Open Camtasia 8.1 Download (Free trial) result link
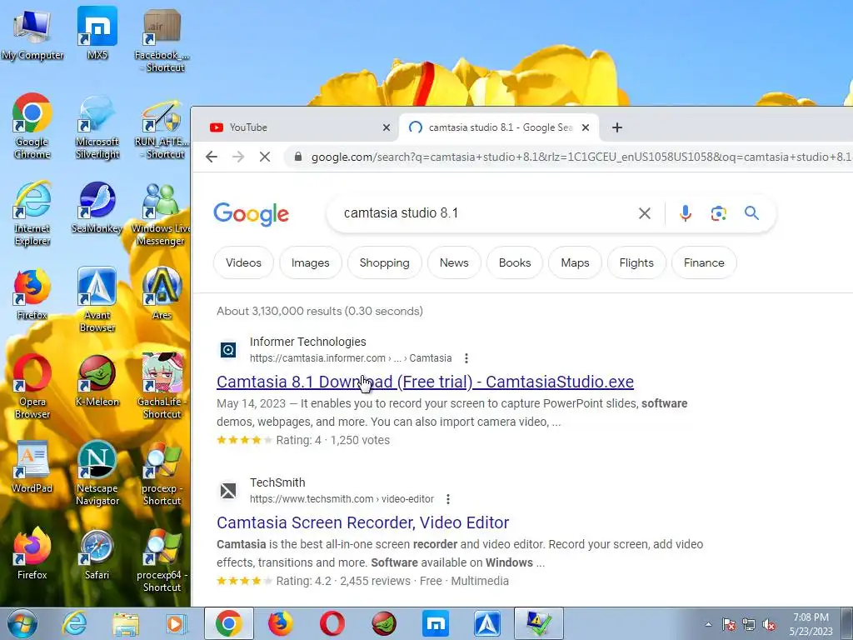 coord(425,382)
